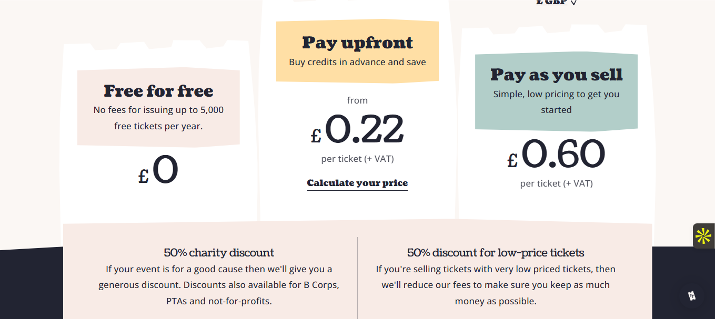Click the £0 free plan price
This screenshot has width=715, height=319.
158,170
